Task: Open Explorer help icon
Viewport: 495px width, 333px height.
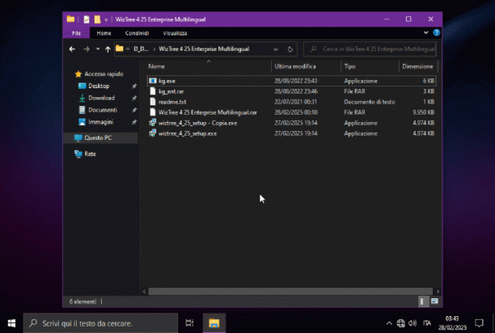Action: coord(436,32)
